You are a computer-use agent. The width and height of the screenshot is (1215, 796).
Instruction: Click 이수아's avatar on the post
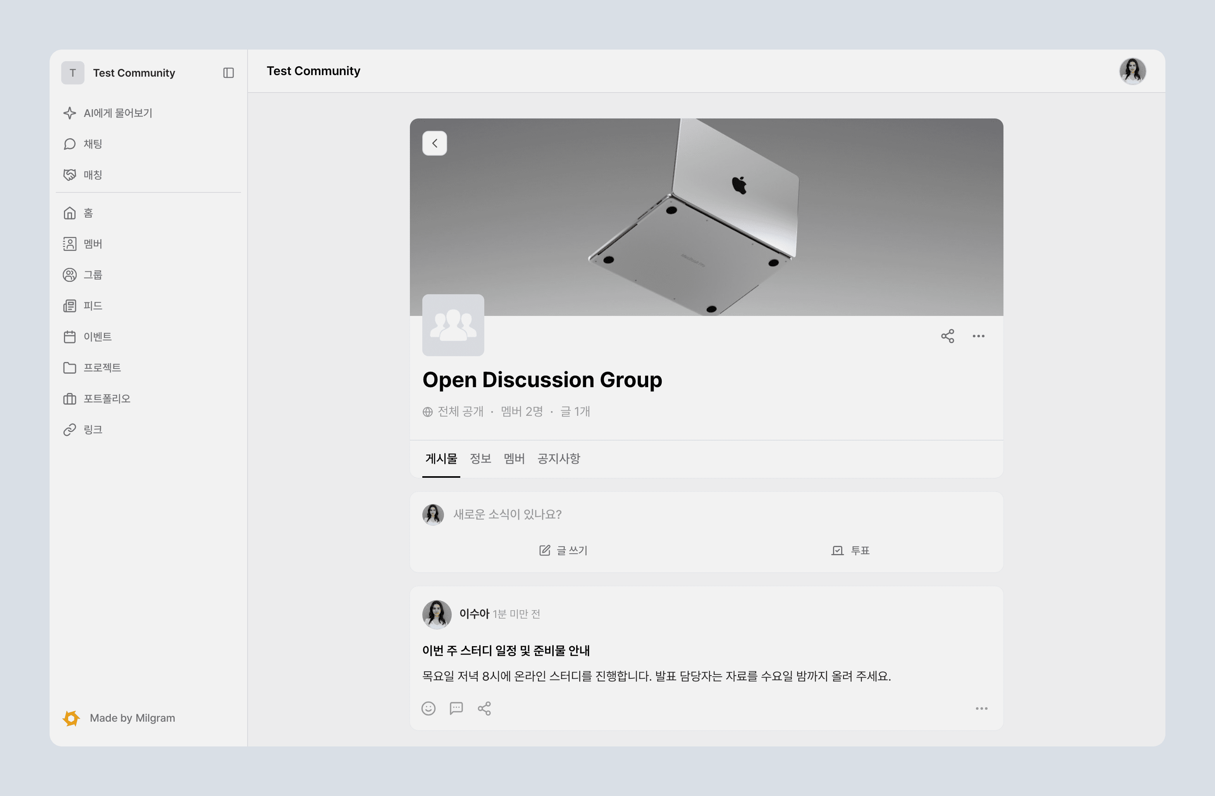pos(437,614)
